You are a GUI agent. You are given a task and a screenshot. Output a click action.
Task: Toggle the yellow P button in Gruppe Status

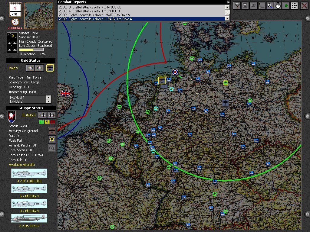point(52,139)
